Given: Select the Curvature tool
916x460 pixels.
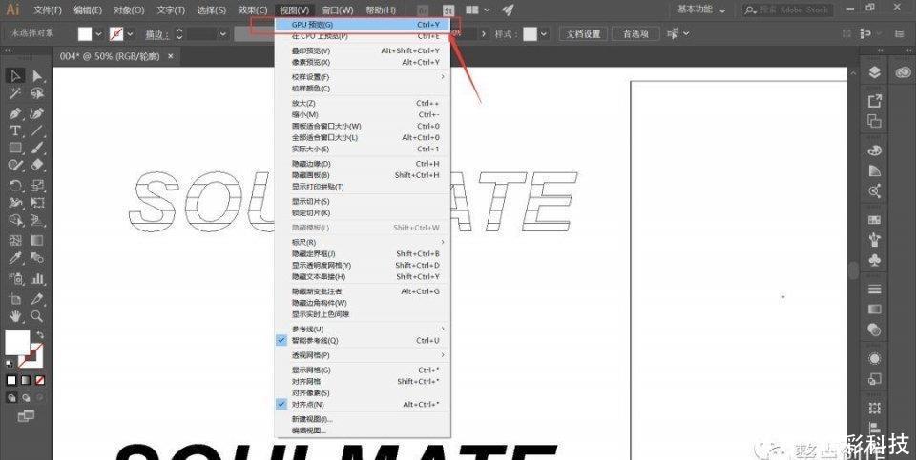Looking at the screenshot, I should [x=37, y=112].
